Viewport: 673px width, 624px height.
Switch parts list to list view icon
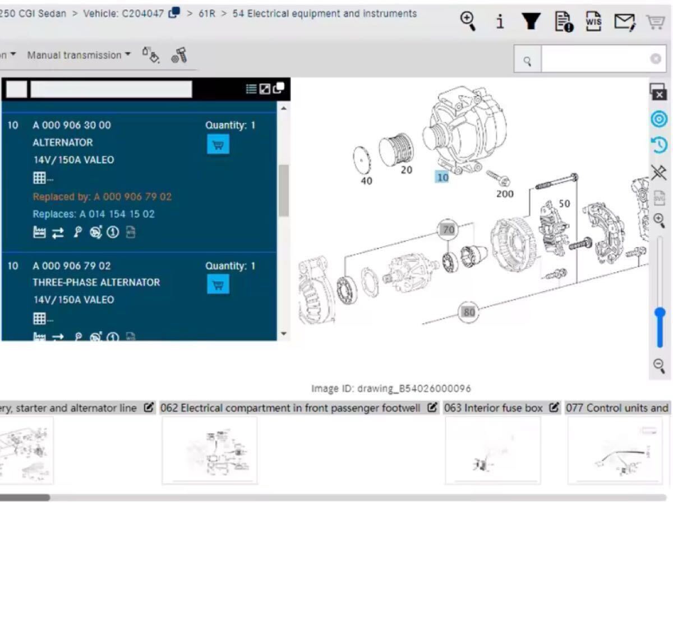tap(251, 89)
